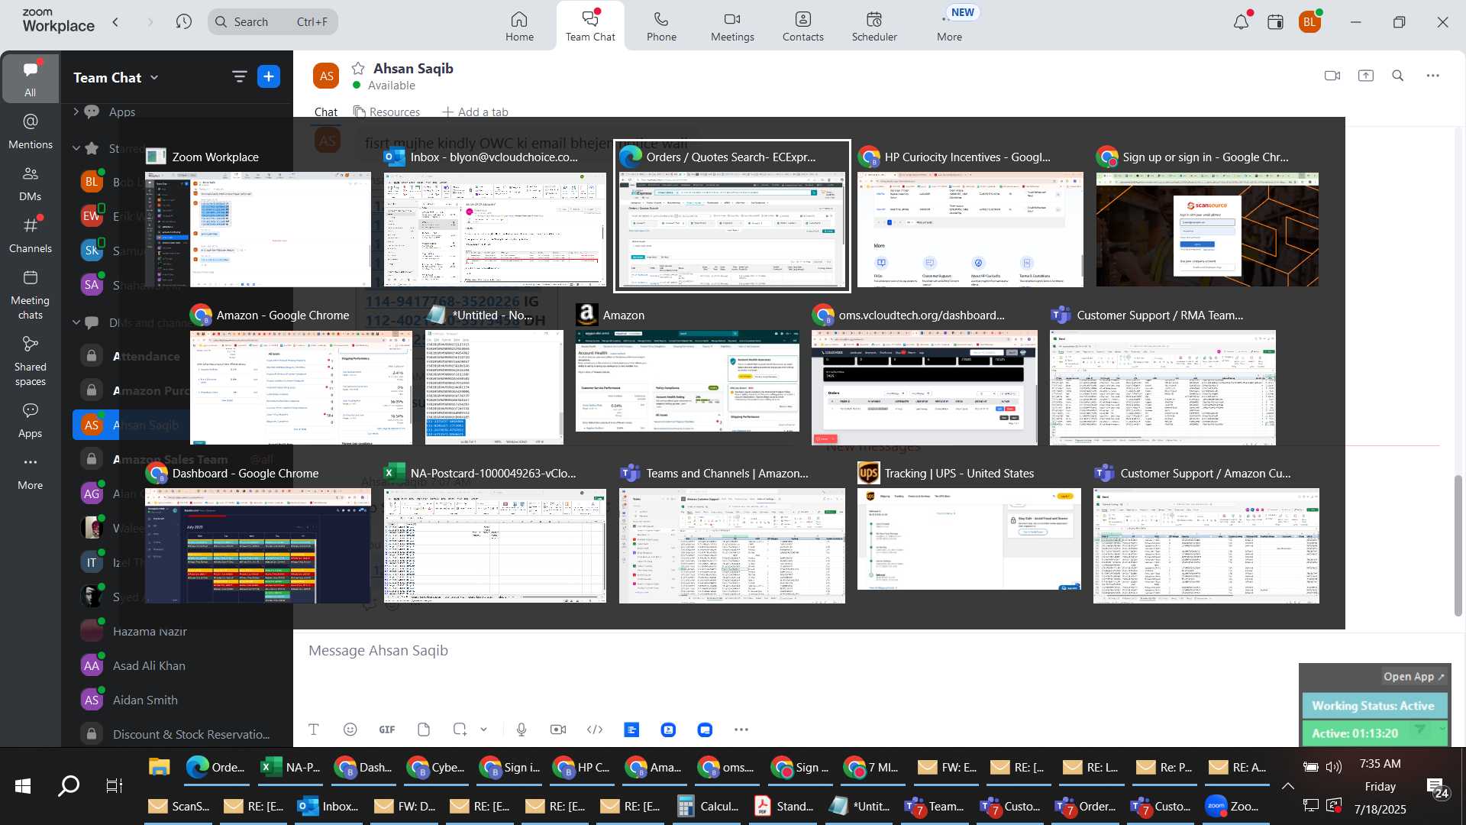Start a video call with Ahsan Saqib
This screenshot has width=1466, height=825.
(x=1332, y=76)
